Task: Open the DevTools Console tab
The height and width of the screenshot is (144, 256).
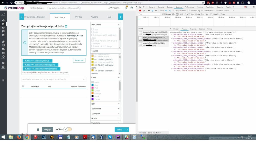Action: point(161,7)
